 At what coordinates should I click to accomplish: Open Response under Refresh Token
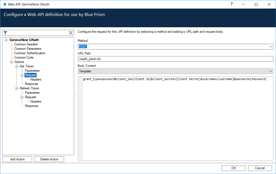[31, 106]
